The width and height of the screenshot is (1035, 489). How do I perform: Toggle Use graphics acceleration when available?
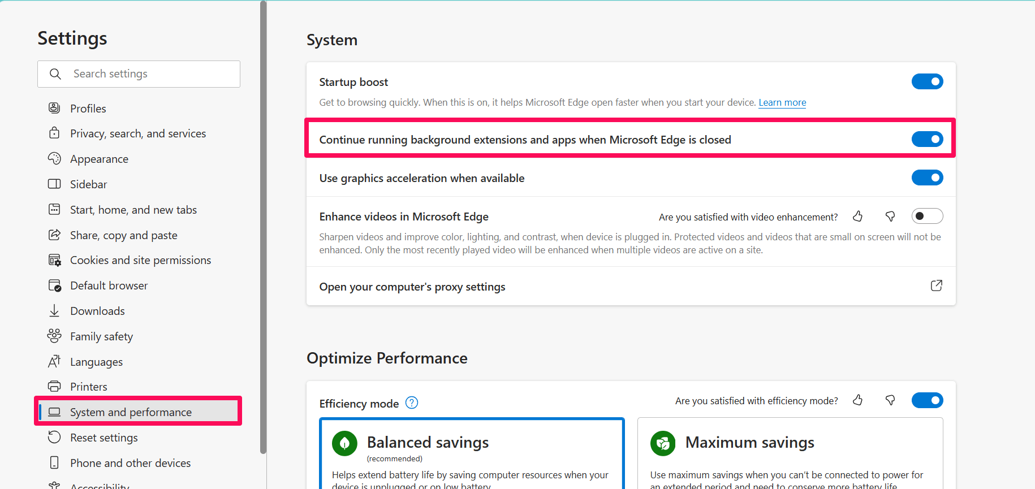(x=928, y=178)
